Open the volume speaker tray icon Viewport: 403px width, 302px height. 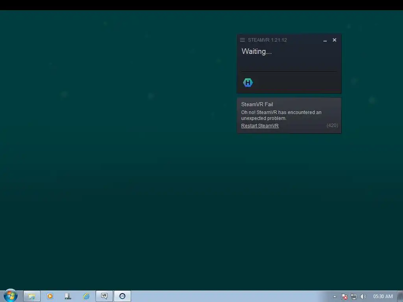pyautogui.click(x=363, y=296)
